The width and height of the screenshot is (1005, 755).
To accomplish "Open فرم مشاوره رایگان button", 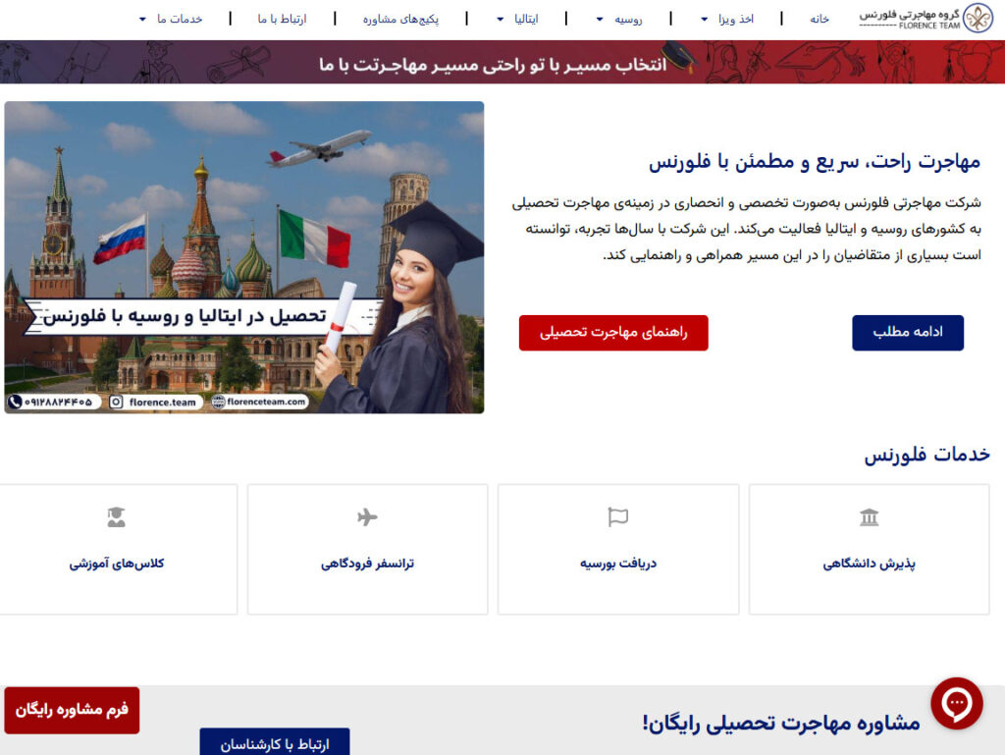I will coord(72,710).
